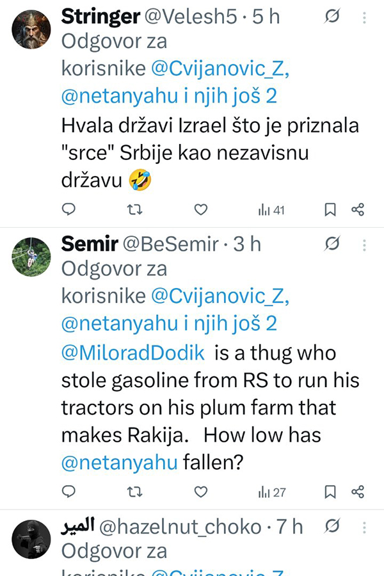Share Stringer's tweet
The image size is (384, 576).
click(358, 209)
